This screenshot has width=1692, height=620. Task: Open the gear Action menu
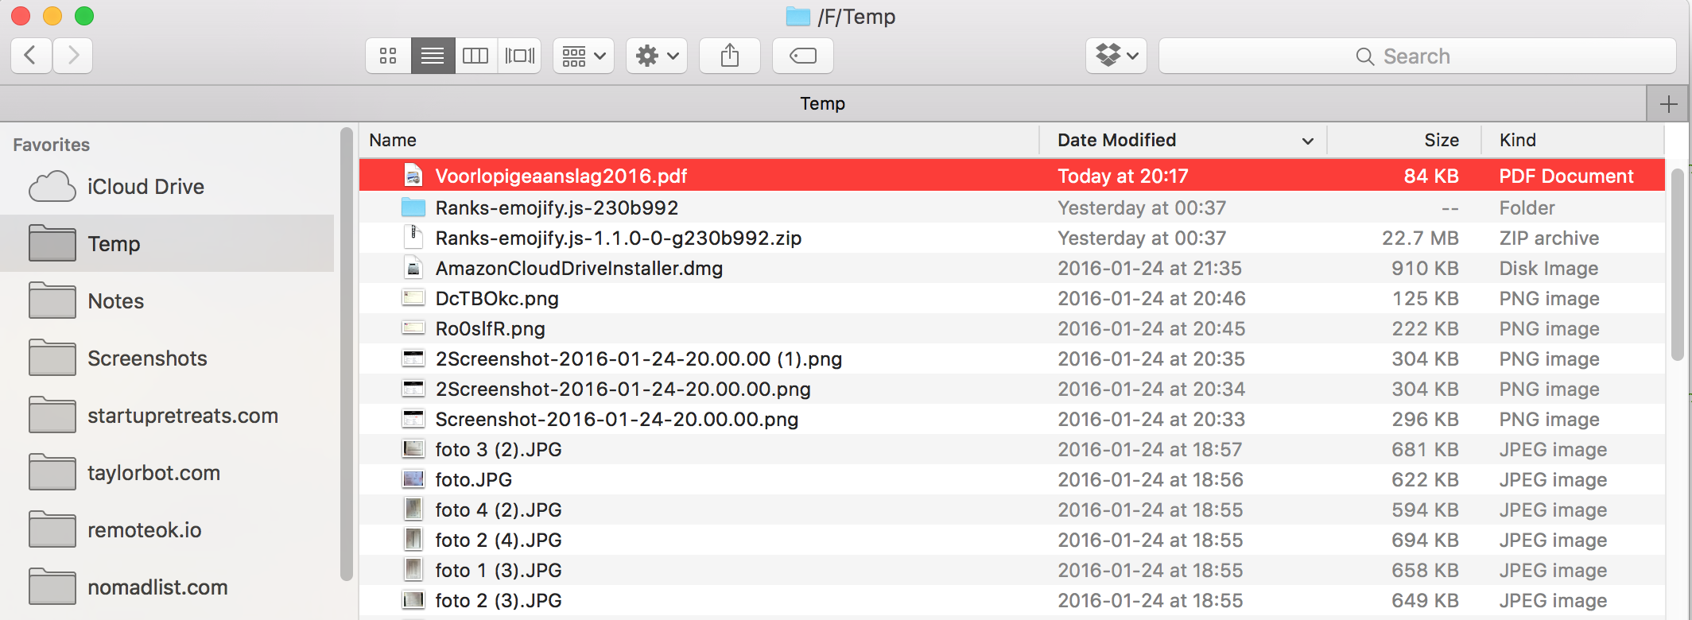coord(657,56)
